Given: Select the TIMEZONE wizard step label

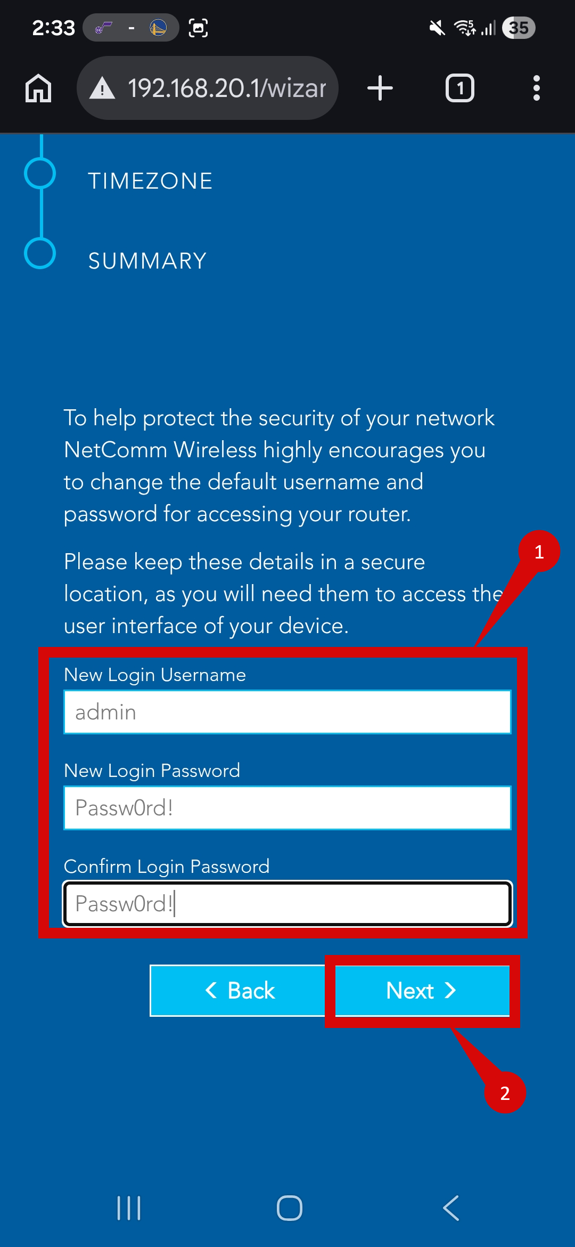Looking at the screenshot, I should (x=150, y=181).
